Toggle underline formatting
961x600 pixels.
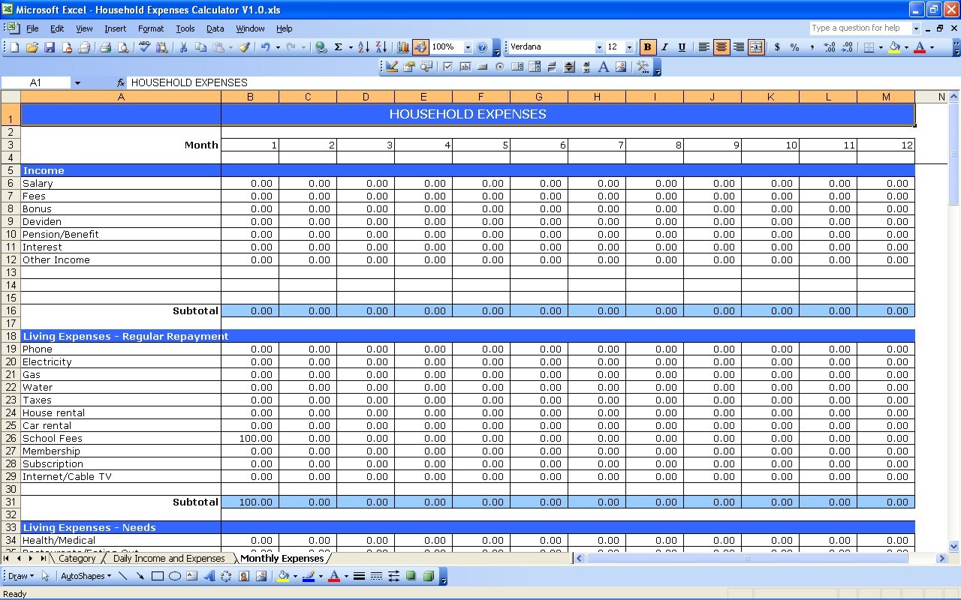tap(682, 46)
